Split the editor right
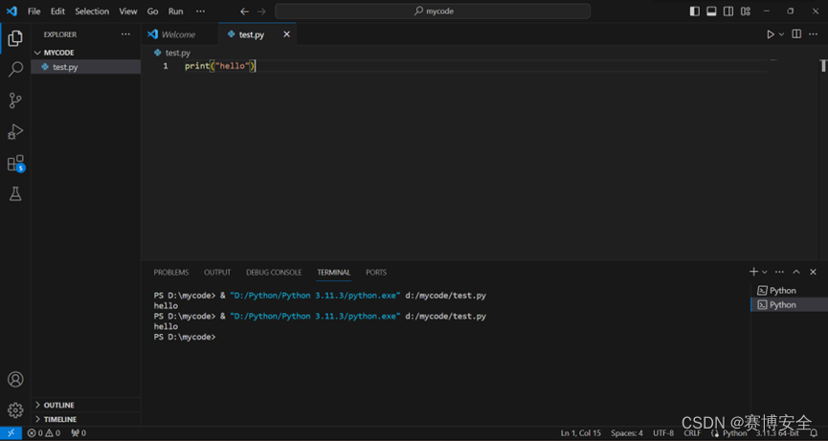This screenshot has height=441, width=828. (796, 34)
